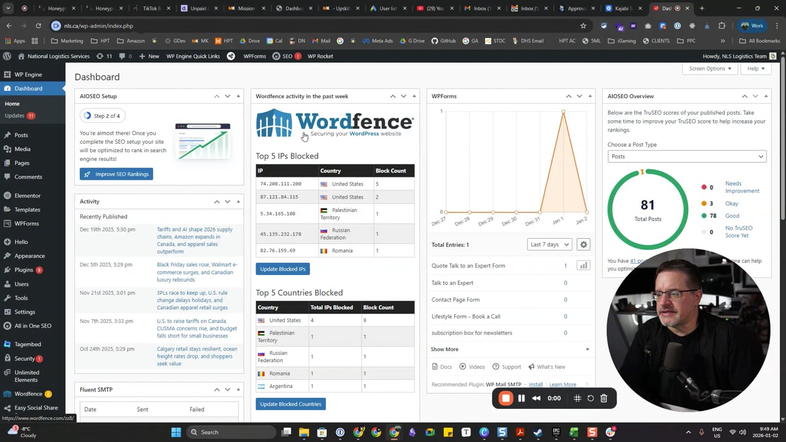Install the WP Mail SMTP plugin

tap(535, 384)
